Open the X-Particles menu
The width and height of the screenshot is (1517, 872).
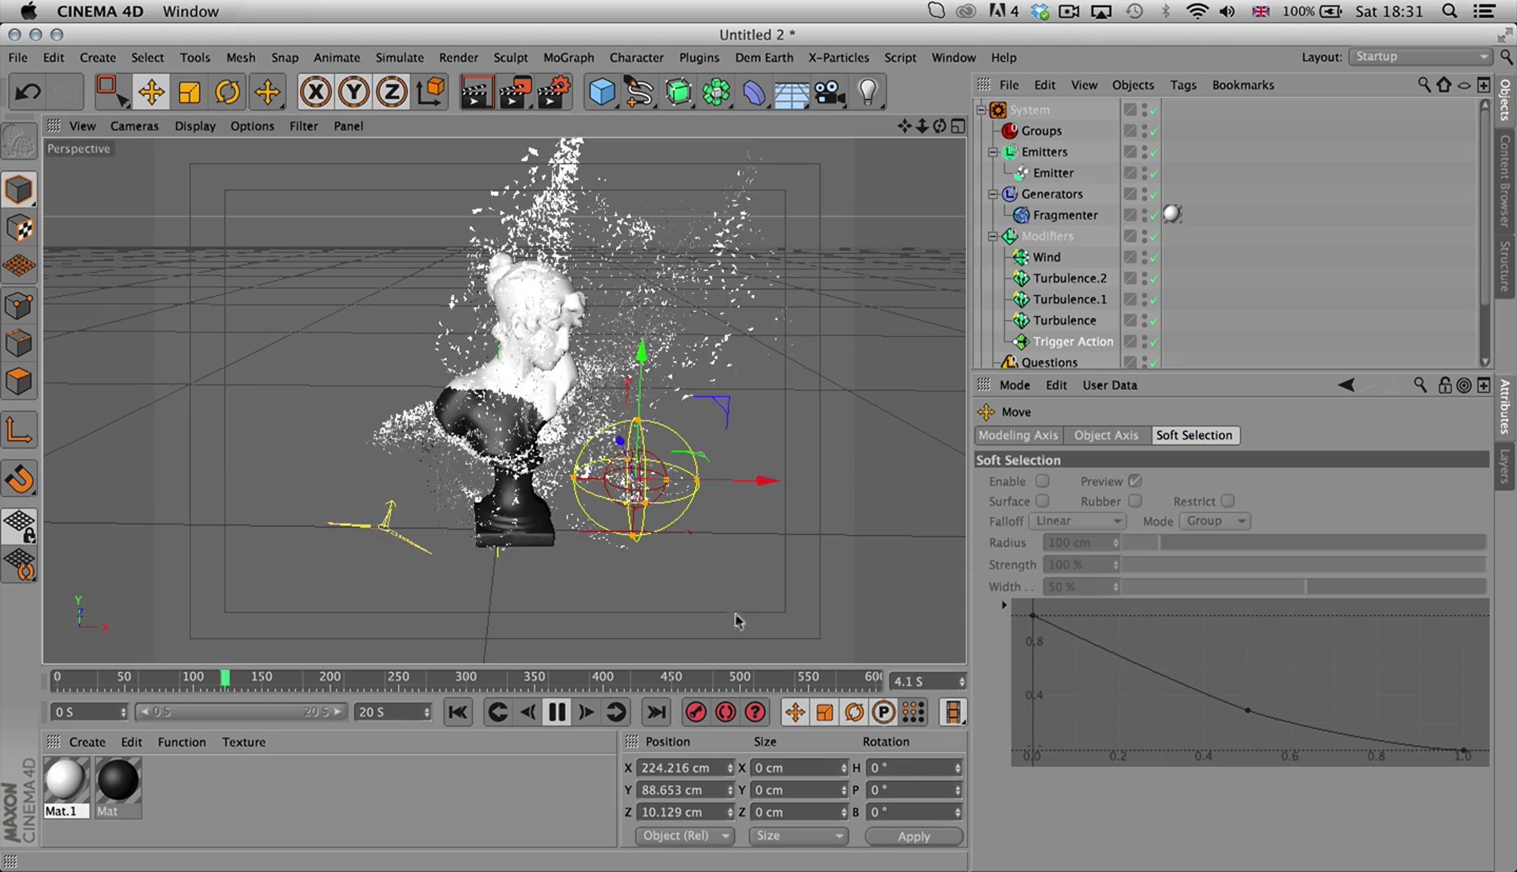(838, 58)
